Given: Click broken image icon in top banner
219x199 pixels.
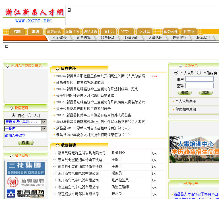Looking at the screenshot, I should click(69, 10).
